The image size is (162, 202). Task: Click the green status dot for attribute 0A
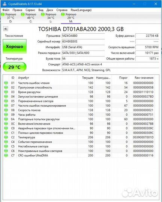click(6, 119)
